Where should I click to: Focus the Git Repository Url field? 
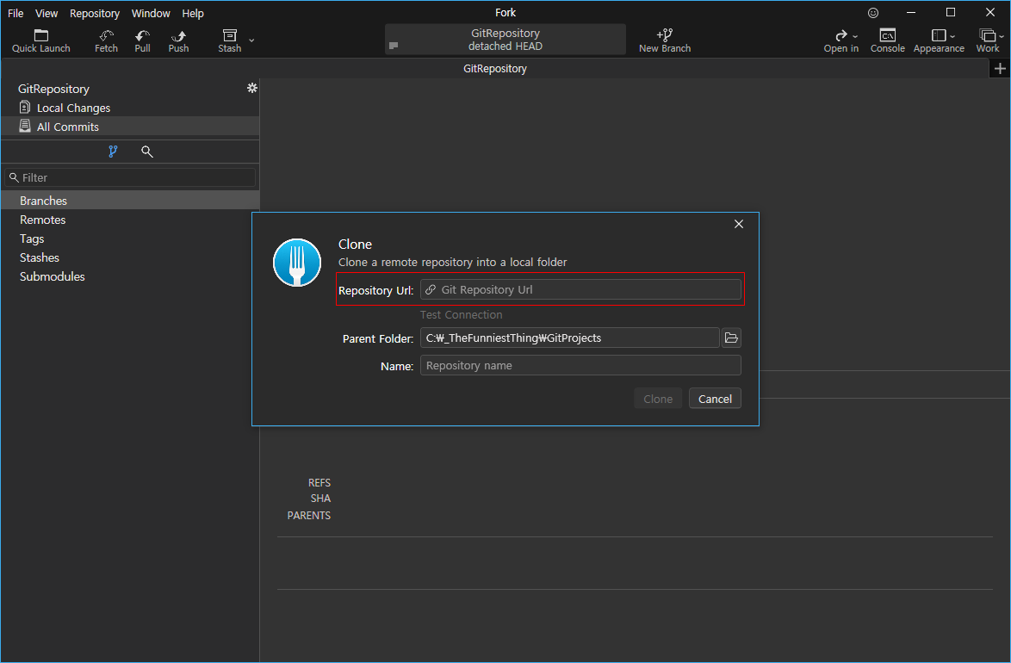tap(580, 289)
